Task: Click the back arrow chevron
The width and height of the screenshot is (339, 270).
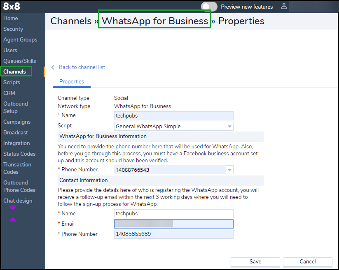Action: click(53, 67)
